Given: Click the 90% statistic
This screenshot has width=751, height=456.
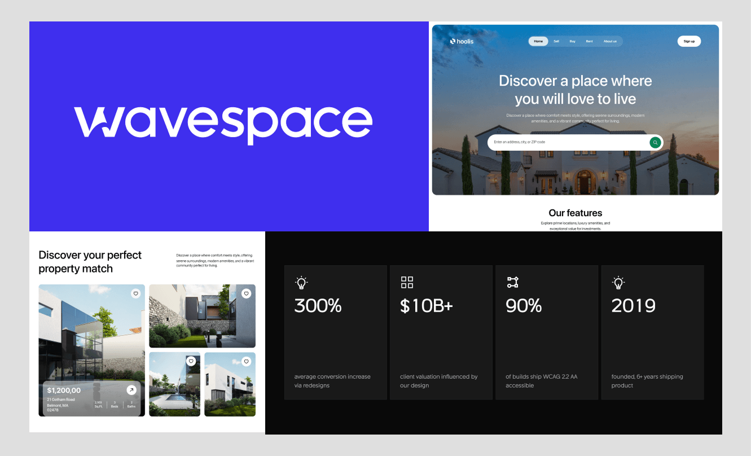Looking at the screenshot, I should coord(524,306).
